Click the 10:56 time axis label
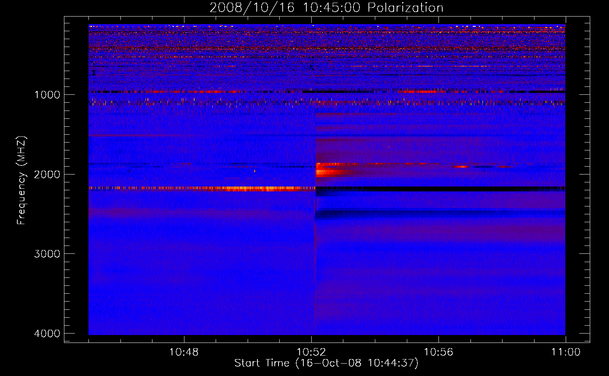 coord(438,352)
